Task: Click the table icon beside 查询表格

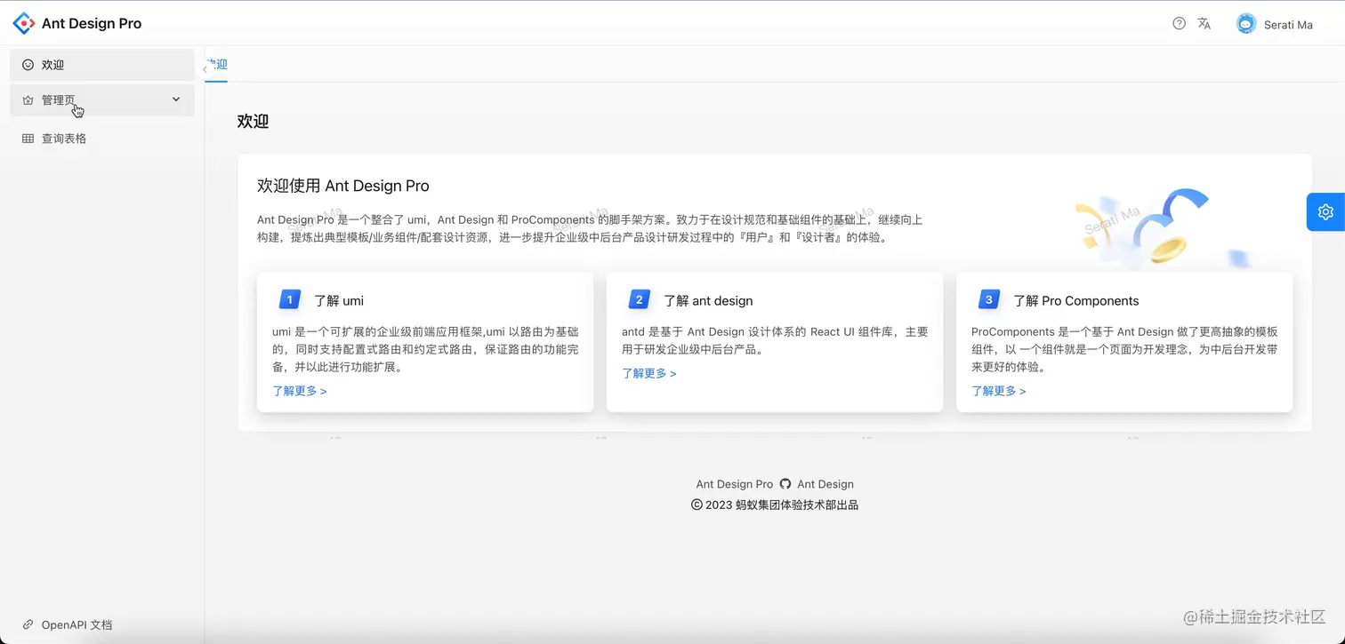Action: point(28,138)
